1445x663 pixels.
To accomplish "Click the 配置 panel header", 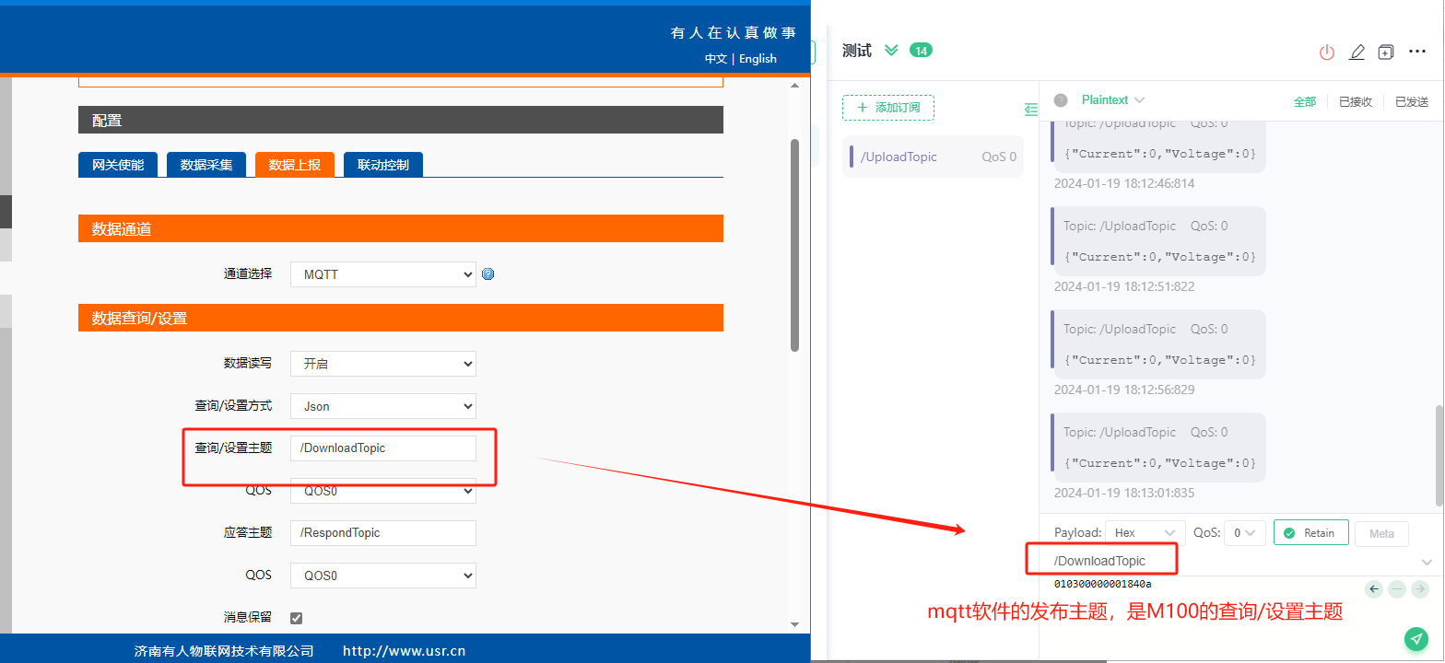I will [401, 120].
